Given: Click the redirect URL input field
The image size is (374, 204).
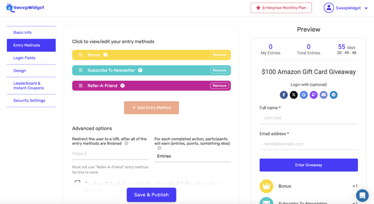Looking at the screenshot, I should click(110, 154).
